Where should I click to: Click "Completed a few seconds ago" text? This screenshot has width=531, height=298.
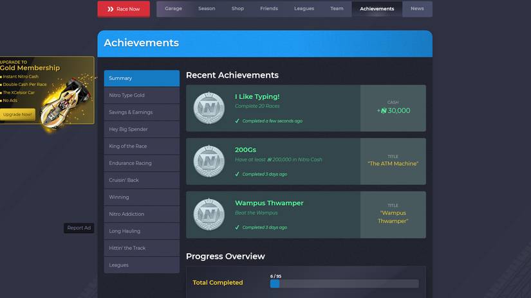(272, 121)
